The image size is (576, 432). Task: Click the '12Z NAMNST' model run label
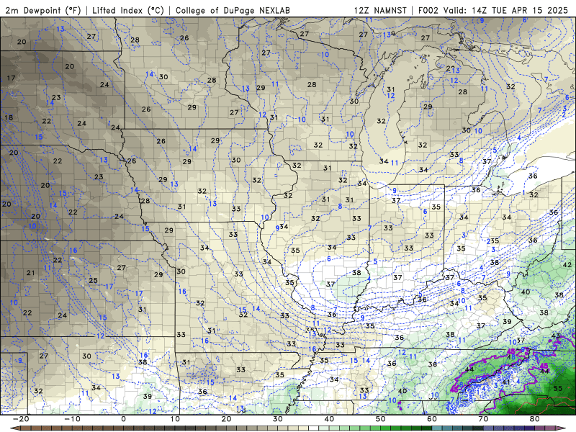[x=380, y=10]
